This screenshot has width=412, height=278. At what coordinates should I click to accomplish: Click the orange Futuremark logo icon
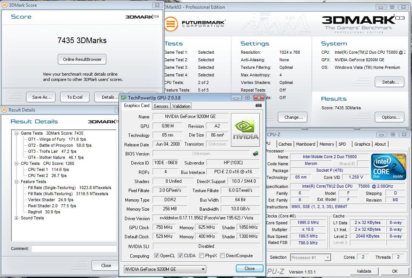171,24
